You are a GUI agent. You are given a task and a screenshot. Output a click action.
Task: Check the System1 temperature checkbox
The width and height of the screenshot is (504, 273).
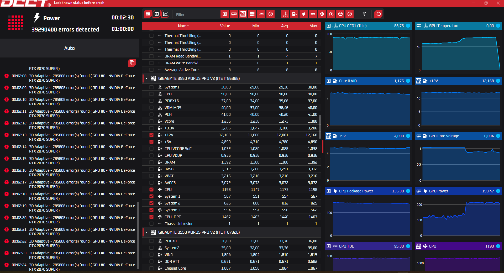[151, 87]
